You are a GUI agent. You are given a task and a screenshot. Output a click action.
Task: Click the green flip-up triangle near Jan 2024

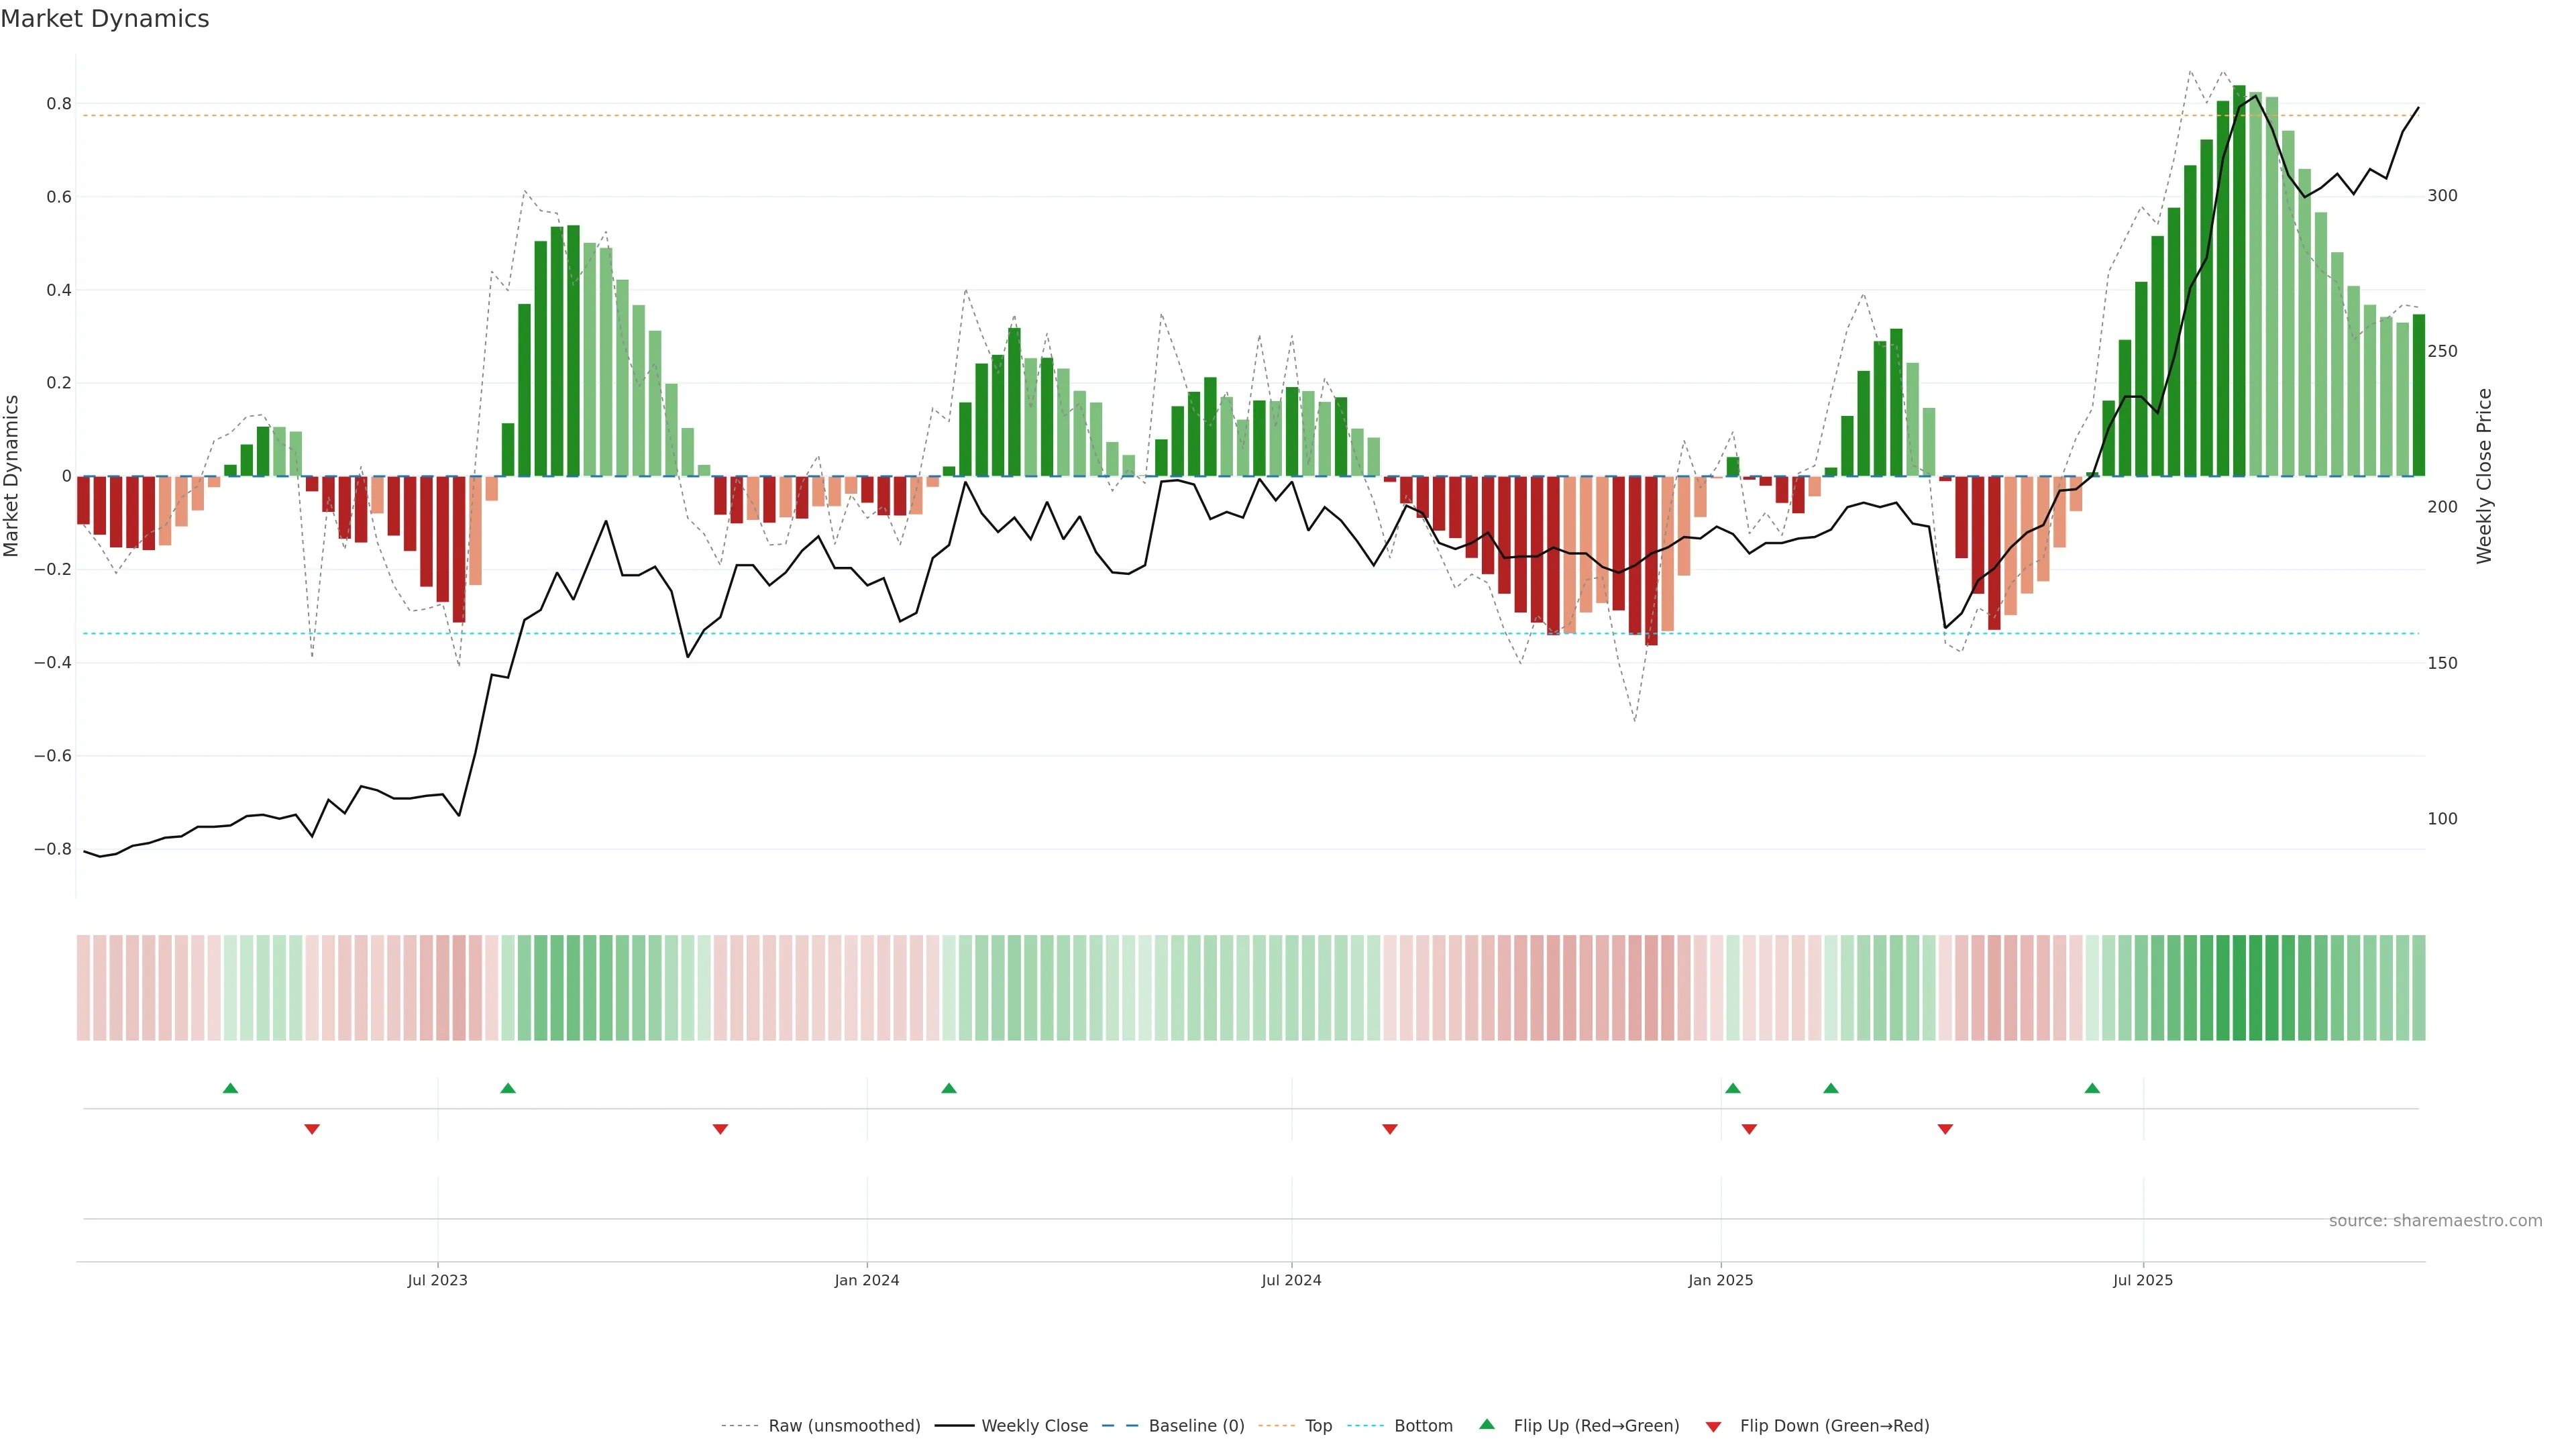point(949,1088)
